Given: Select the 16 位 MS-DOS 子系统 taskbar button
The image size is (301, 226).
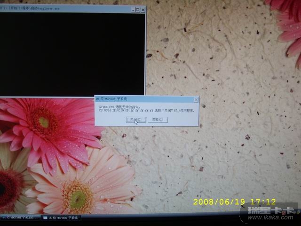Looking at the screenshot, I should [x=61, y=218].
